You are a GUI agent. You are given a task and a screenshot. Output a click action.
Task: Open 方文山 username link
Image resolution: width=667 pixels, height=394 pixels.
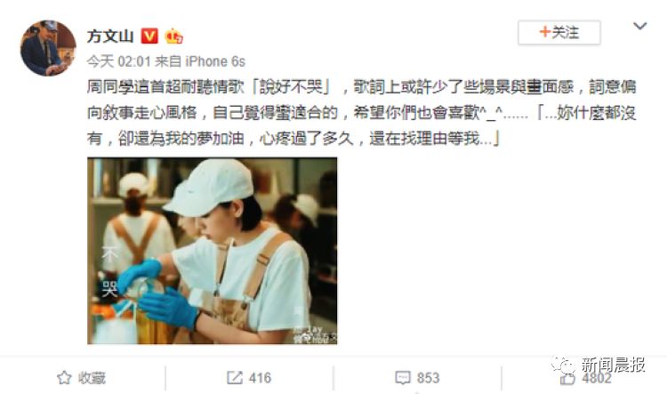pos(110,36)
